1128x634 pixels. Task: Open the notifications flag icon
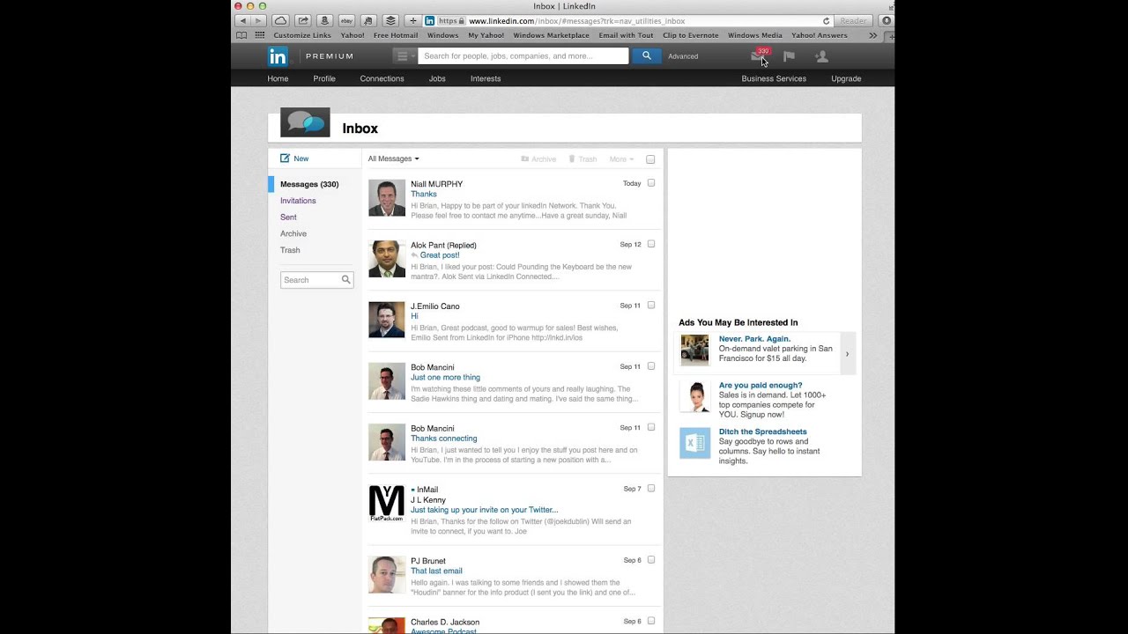pyautogui.click(x=789, y=56)
